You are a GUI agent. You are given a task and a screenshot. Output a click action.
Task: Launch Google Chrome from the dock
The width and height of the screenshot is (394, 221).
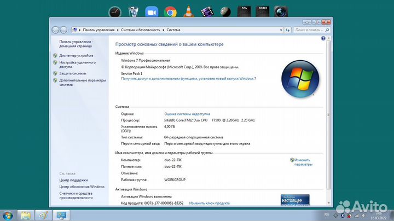(x=170, y=12)
